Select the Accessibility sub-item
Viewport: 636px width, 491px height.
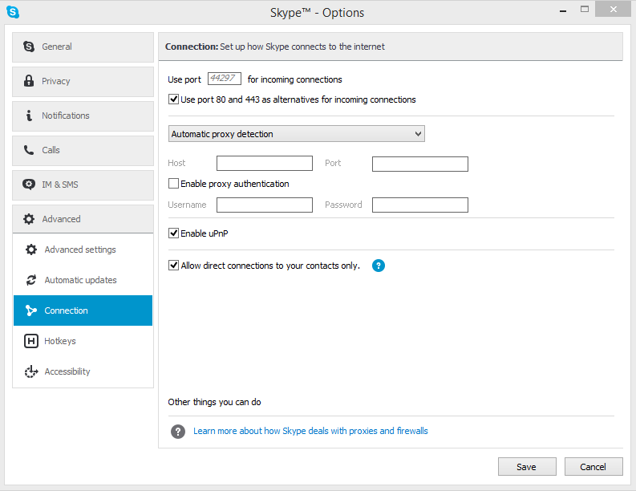83,371
